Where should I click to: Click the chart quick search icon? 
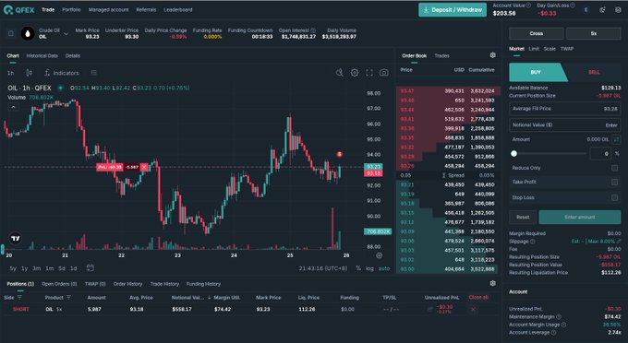[340, 73]
